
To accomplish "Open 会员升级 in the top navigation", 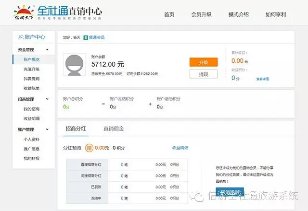I will tap(201, 14).
